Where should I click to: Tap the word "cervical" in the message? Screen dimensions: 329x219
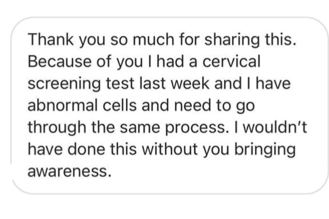click(231, 61)
